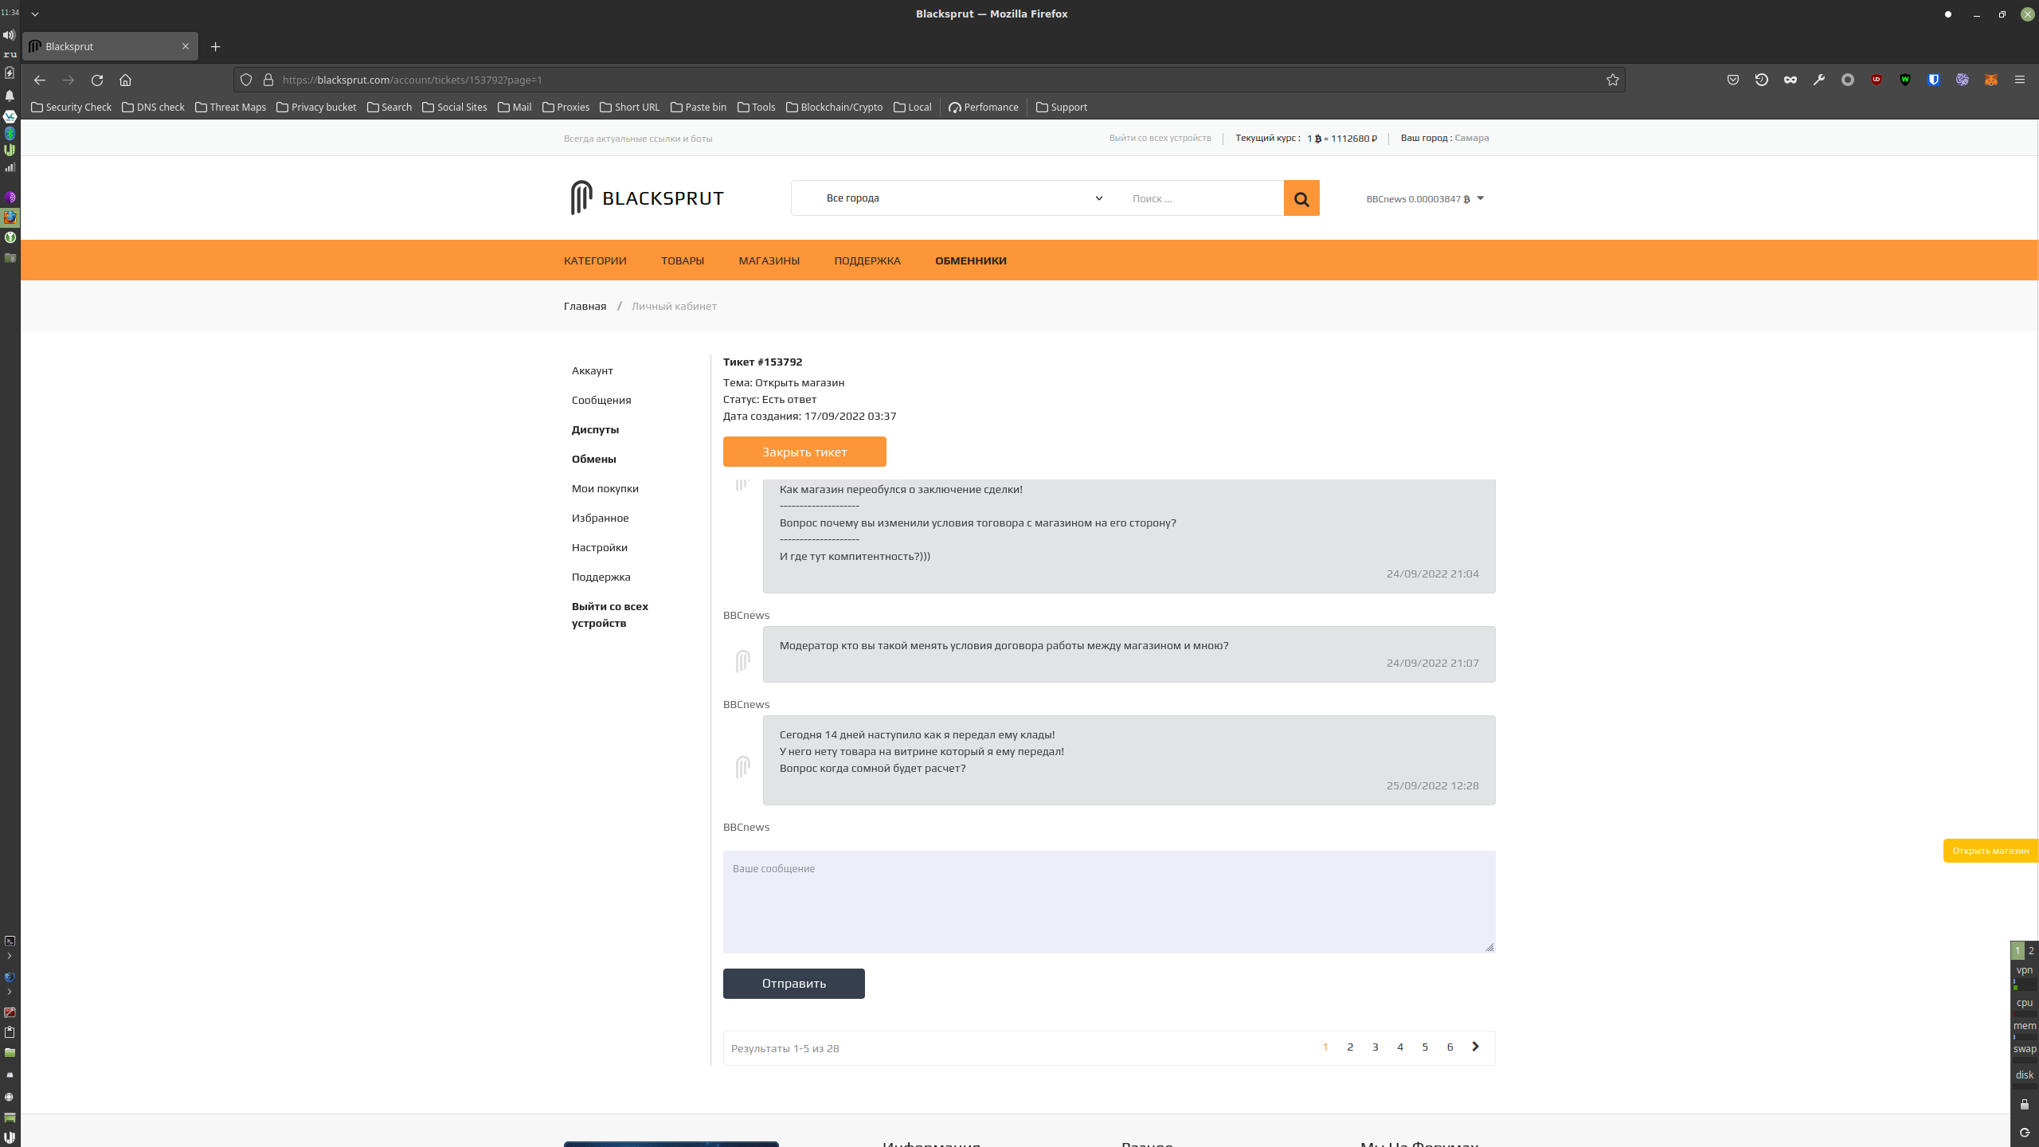Screen dimensions: 2039x1147
Task: Open Избранное in the account sidebar
Action: coord(601,518)
